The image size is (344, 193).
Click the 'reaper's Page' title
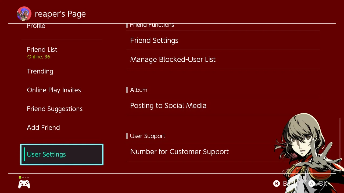click(x=60, y=14)
